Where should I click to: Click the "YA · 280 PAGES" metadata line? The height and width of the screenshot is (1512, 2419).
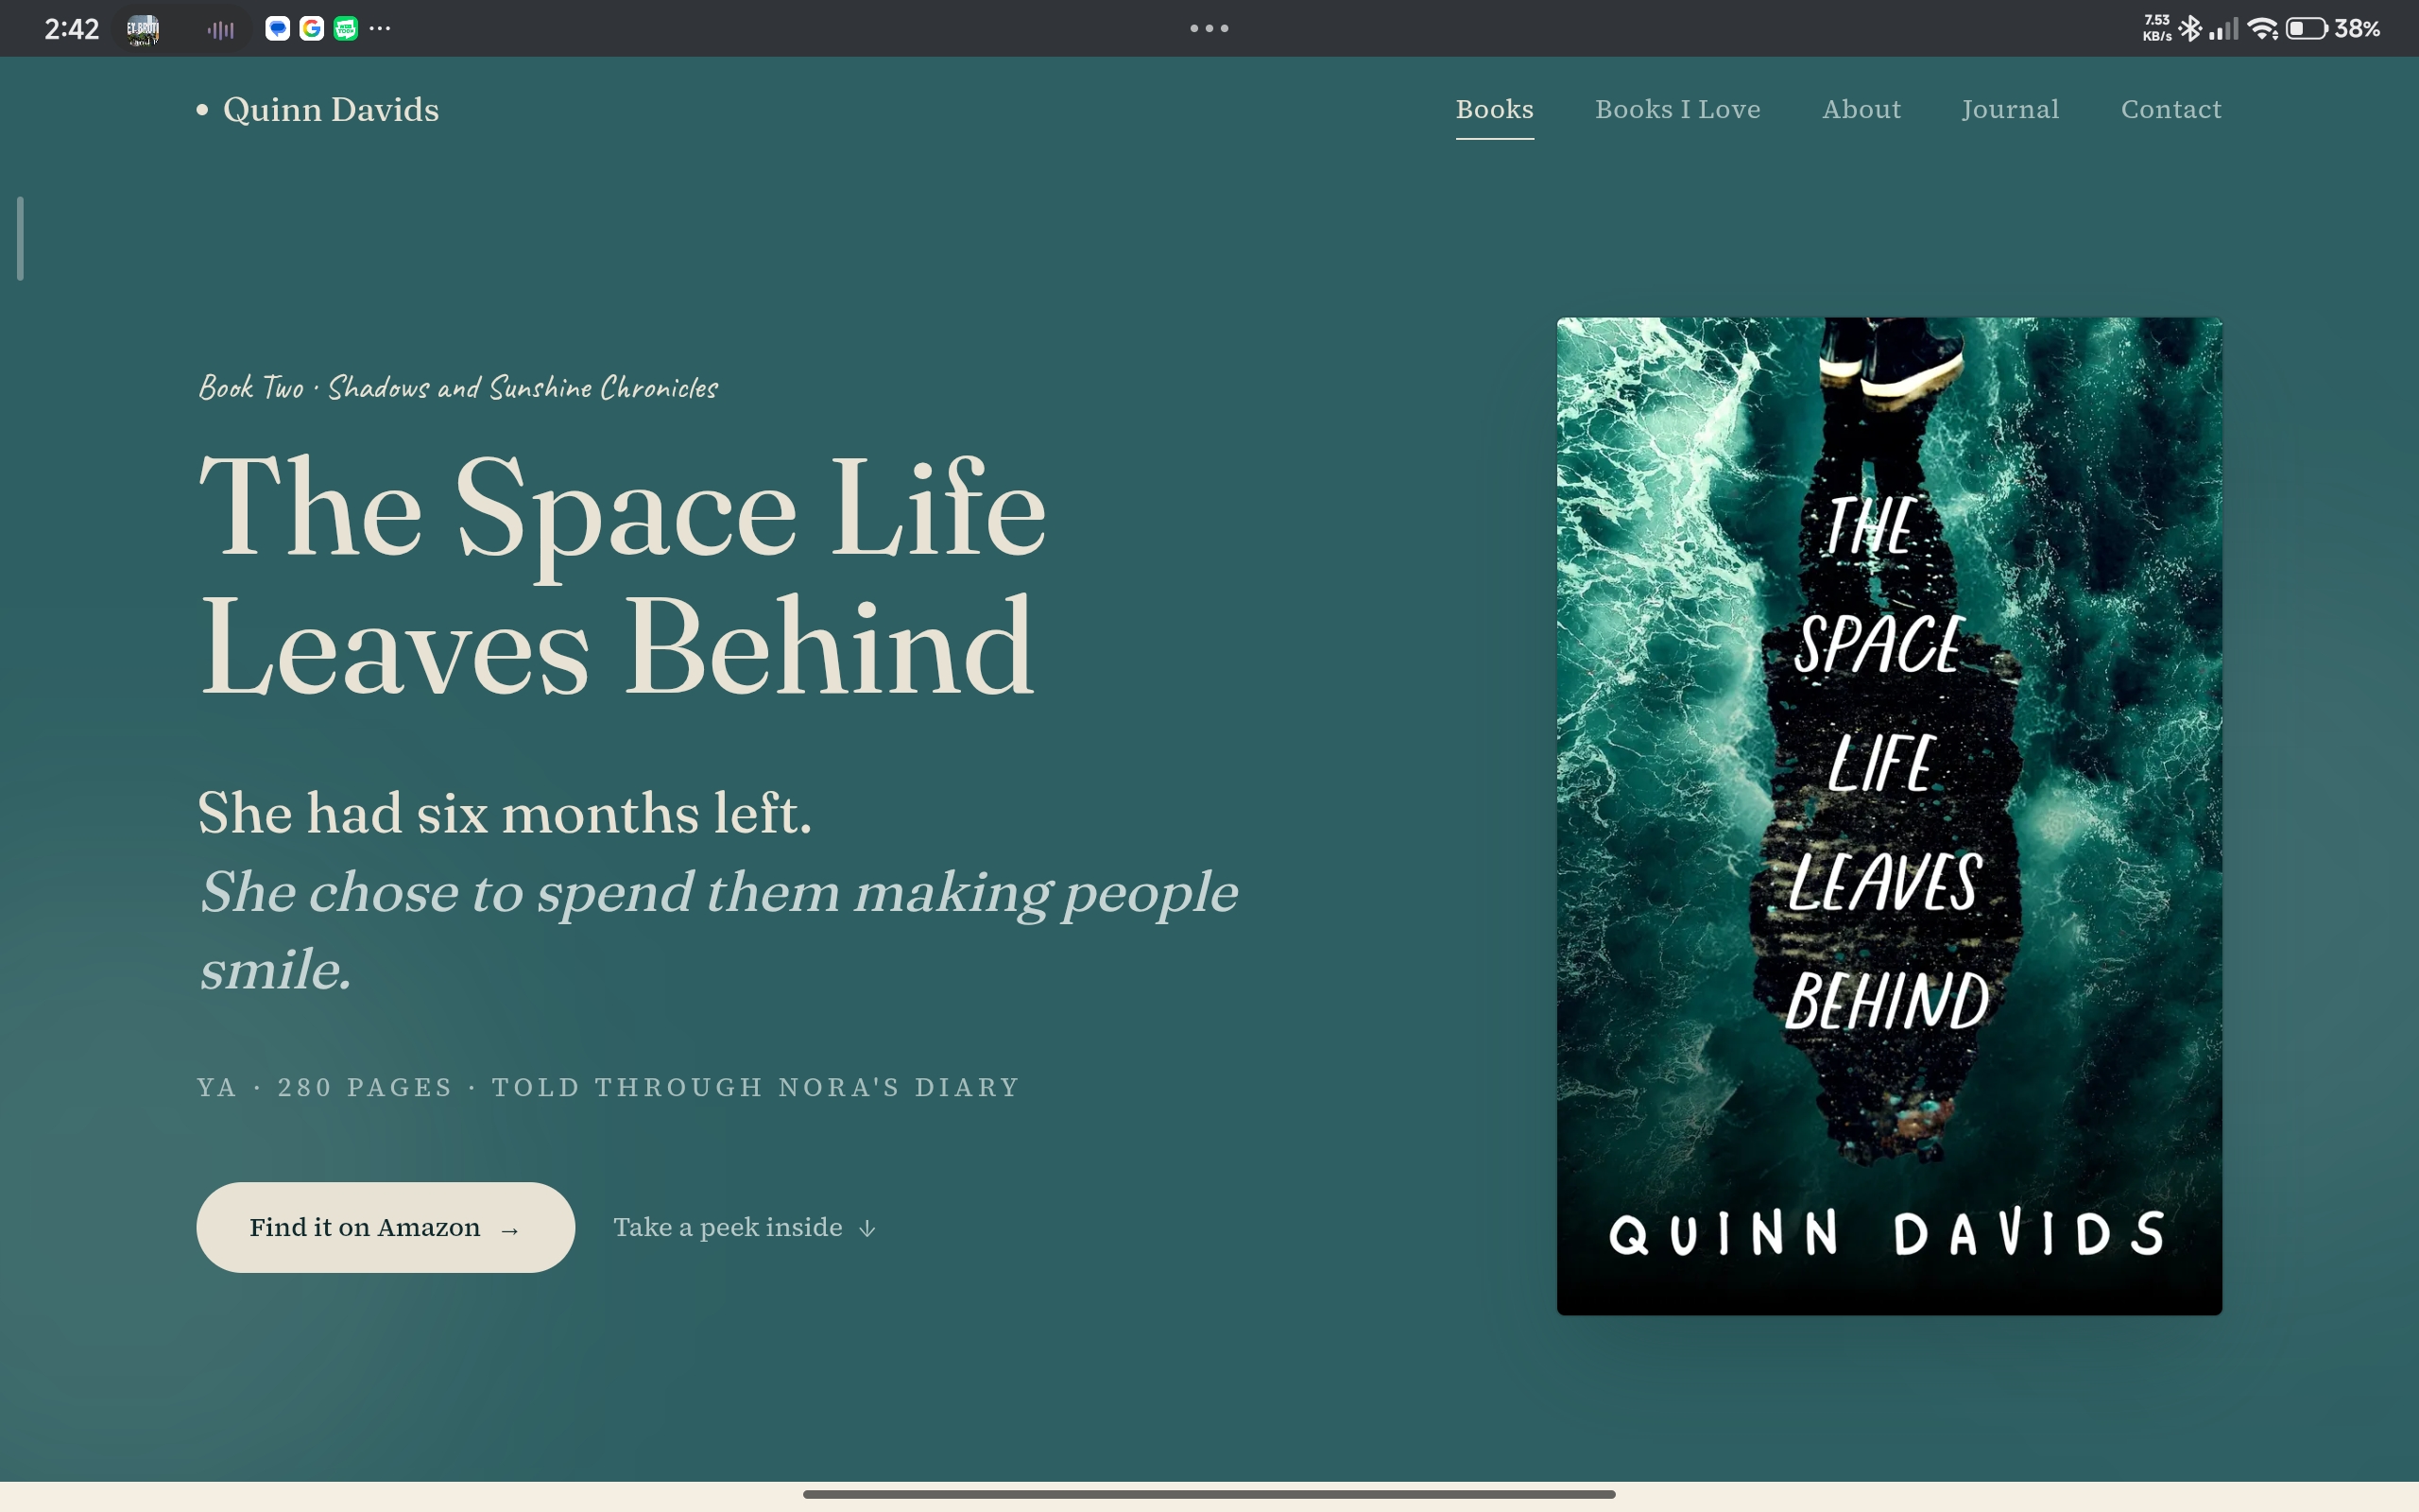point(608,1087)
